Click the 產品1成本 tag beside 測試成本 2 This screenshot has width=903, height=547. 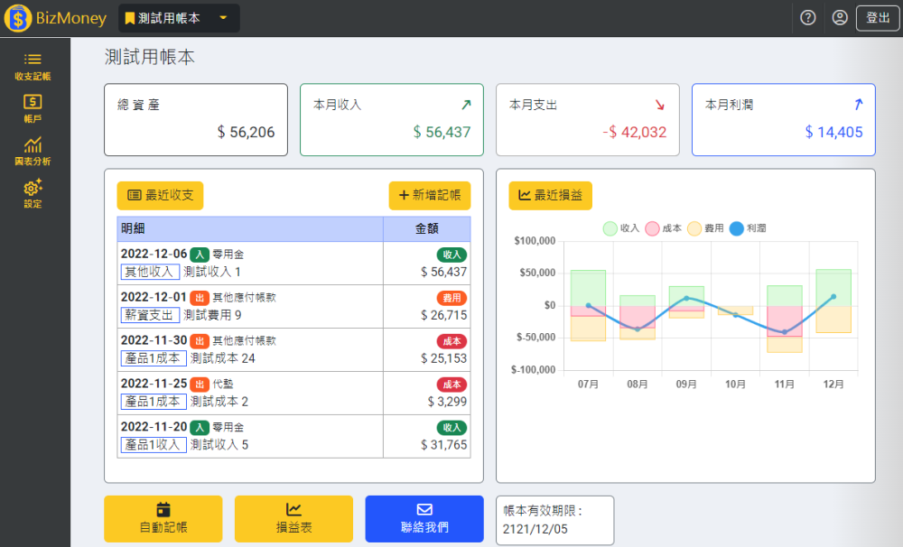pyautogui.click(x=154, y=402)
